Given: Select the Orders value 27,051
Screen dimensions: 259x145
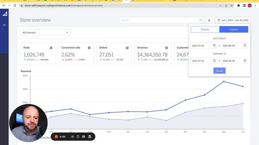Looking at the screenshot, I should 106,55.
